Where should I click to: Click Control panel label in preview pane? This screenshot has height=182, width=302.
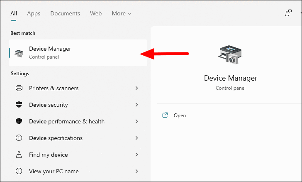click(x=231, y=88)
